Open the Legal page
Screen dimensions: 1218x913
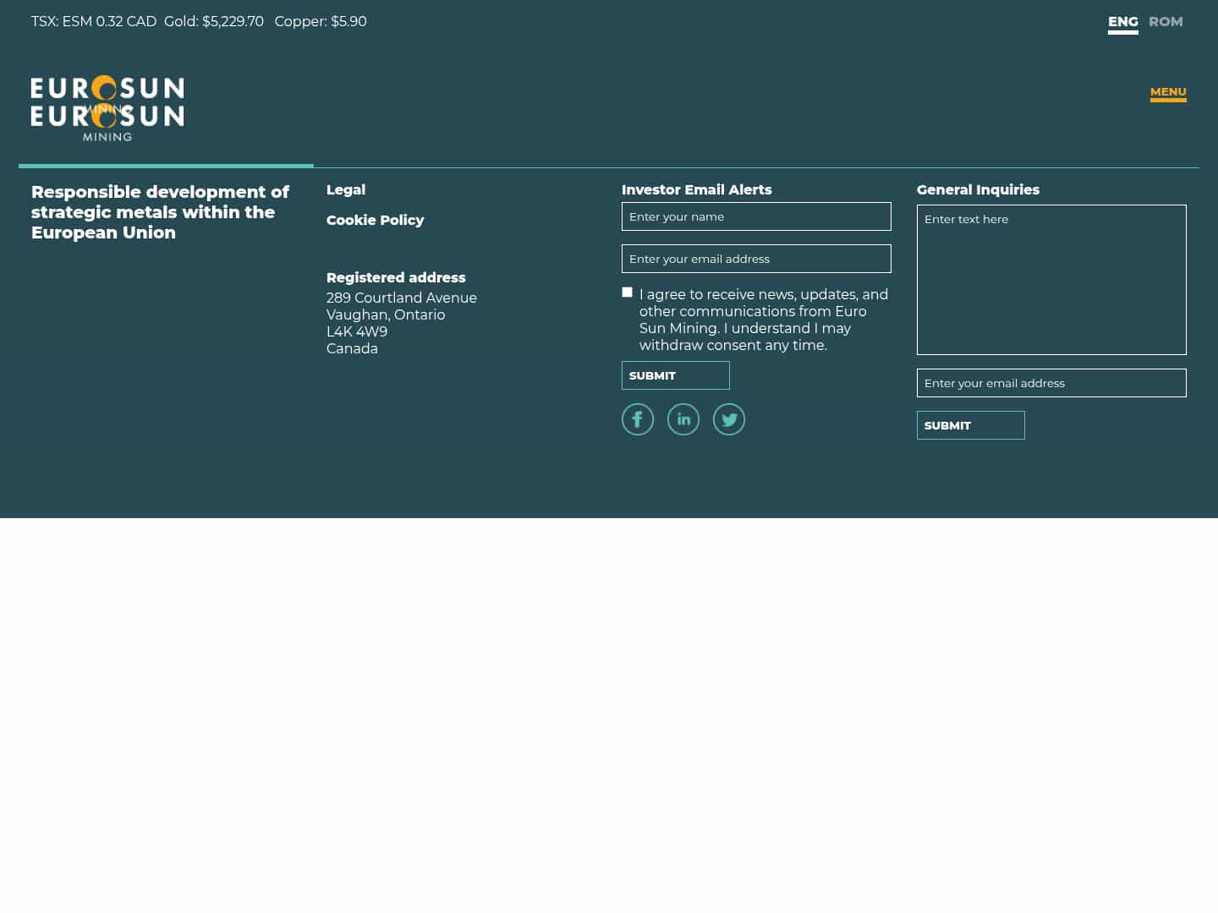click(346, 189)
